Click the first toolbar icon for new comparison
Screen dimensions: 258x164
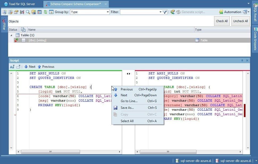point(5,12)
